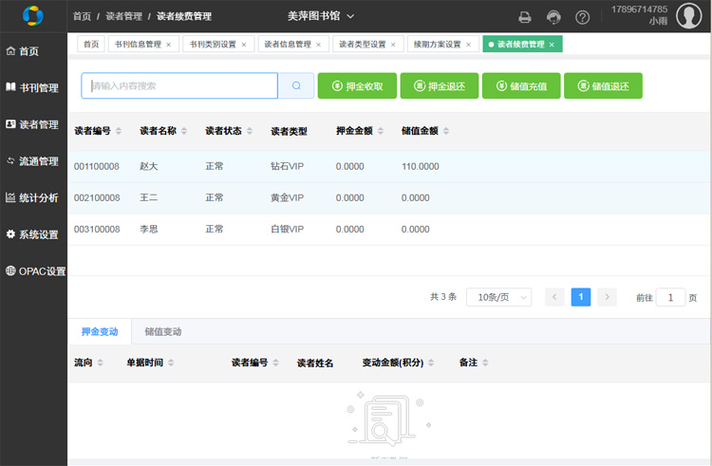Click the go-to page number field

pos(670,297)
